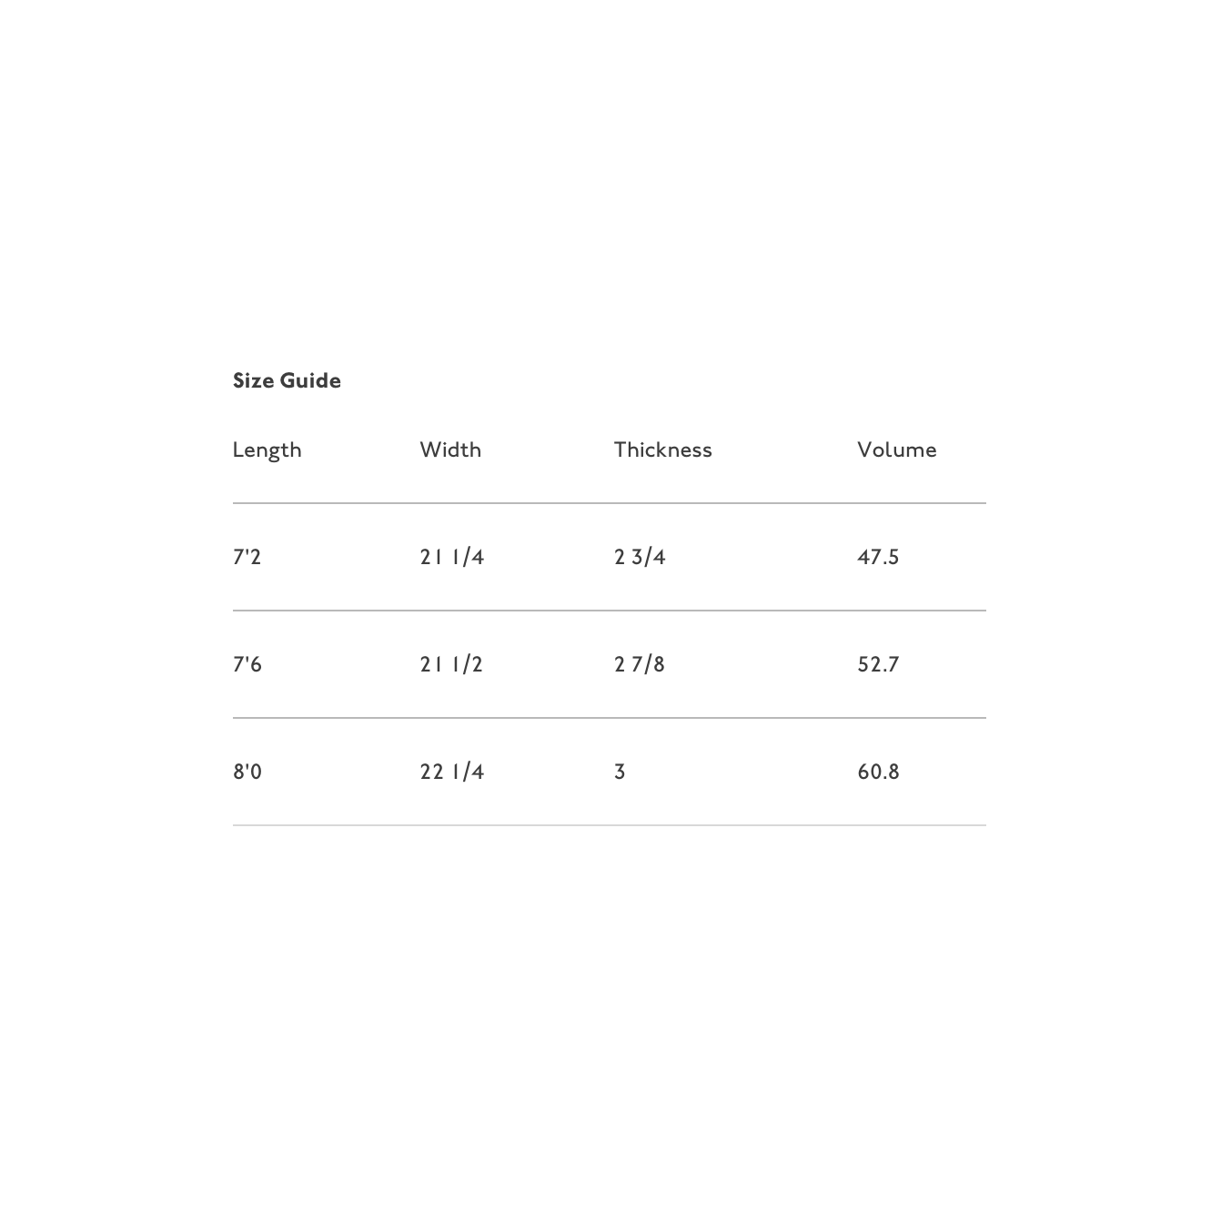Click the Thickness column header
The image size is (1211, 1212).
(x=662, y=449)
